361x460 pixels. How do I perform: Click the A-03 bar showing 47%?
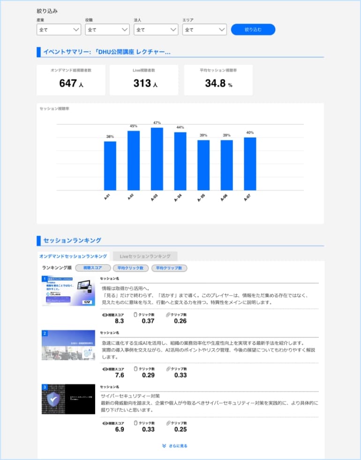(x=157, y=159)
